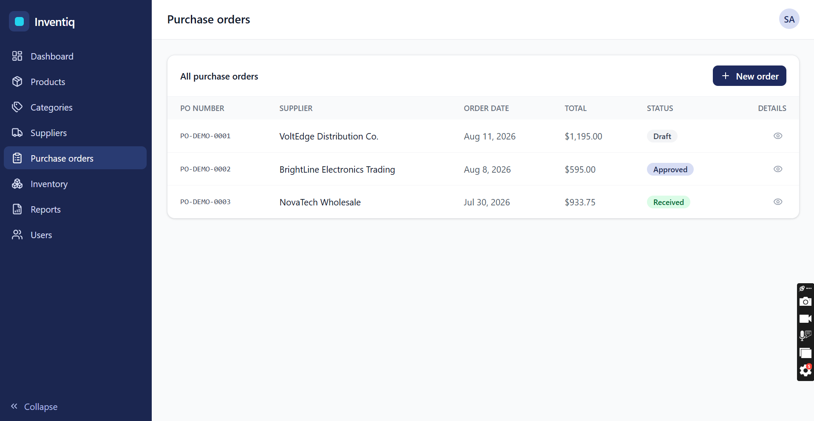Click the TOTAL column header
Image resolution: width=814 pixels, height=421 pixels.
point(576,108)
